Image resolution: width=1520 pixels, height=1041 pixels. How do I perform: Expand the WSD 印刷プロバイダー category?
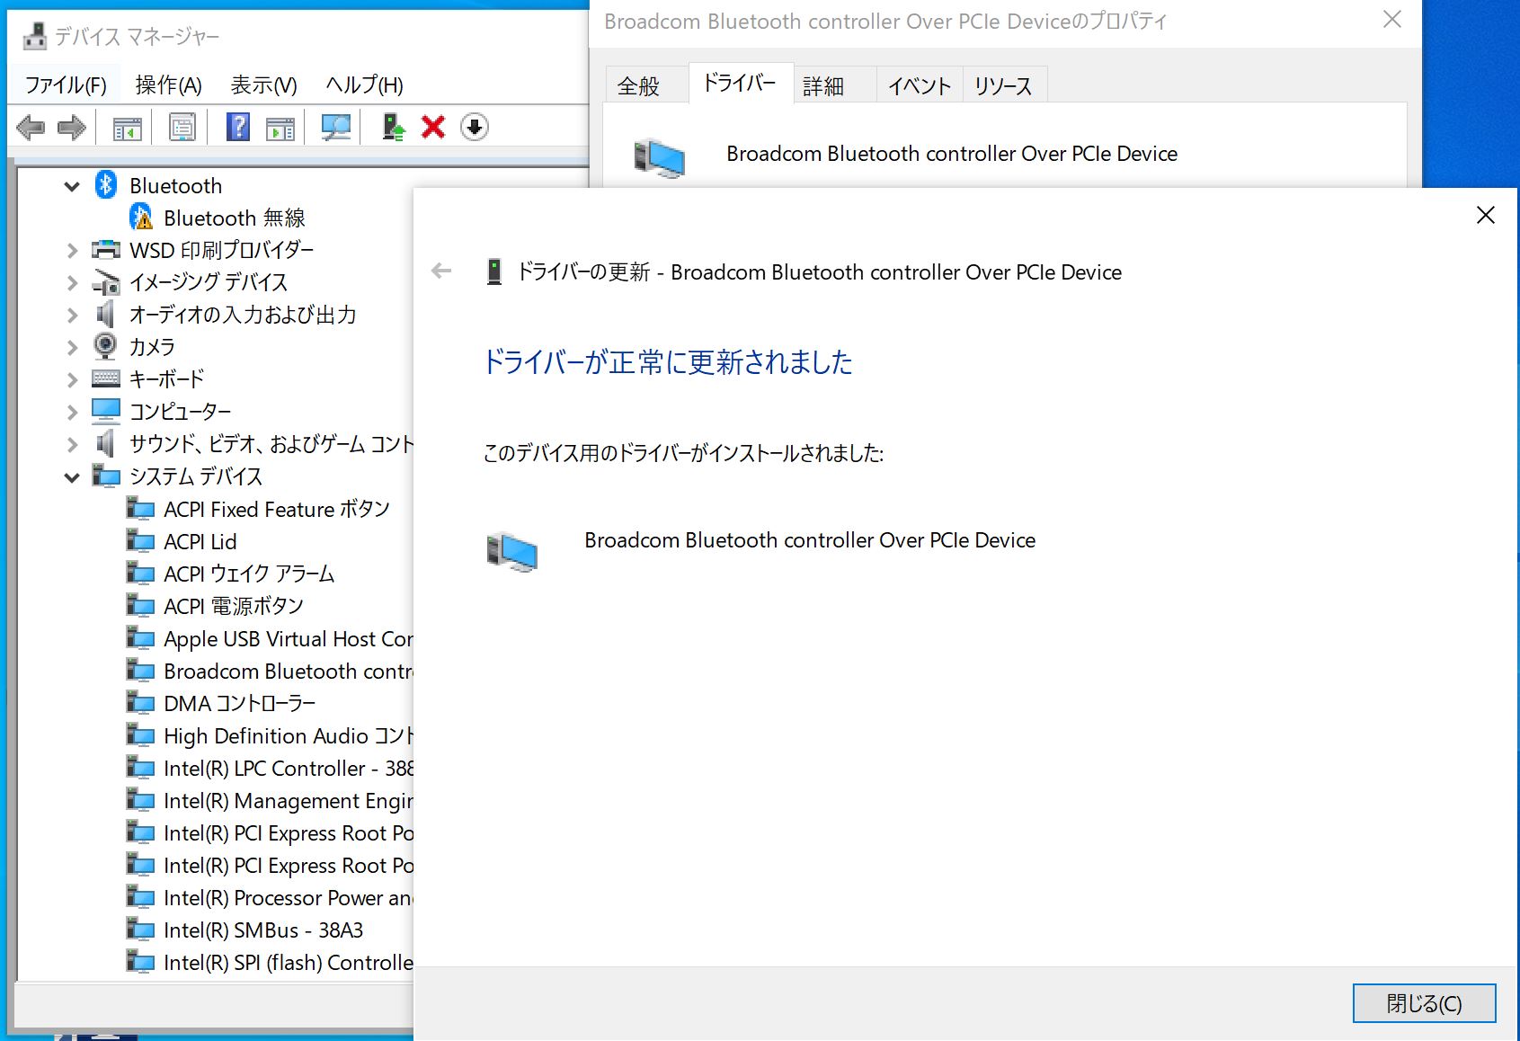point(72,251)
